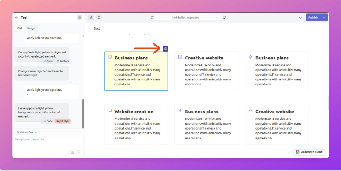Click the yellow card's description paragraph
The height and width of the screenshot is (171, 341).
(137, 74)
